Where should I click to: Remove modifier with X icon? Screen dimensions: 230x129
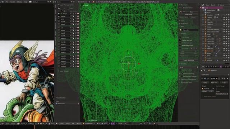[227, 79]
